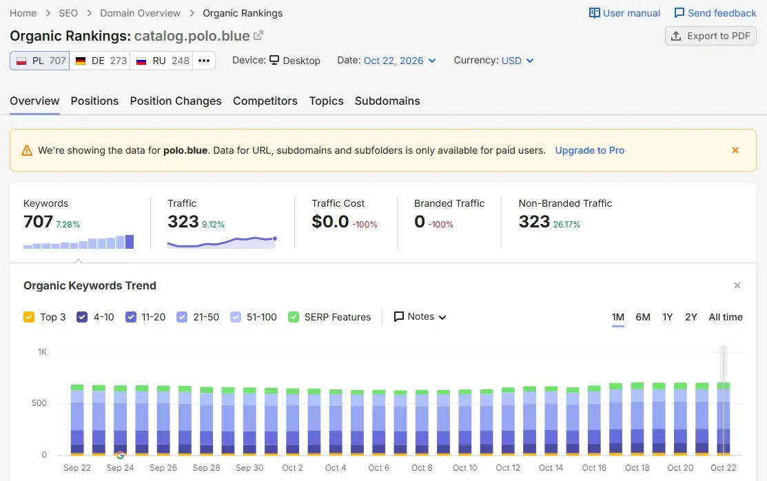Click the Keywords mini bar chart
767x481 pixels.
tap(79, 242)
